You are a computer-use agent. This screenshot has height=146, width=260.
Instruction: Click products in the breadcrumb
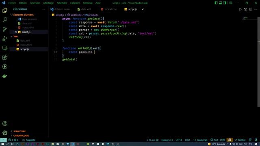point(93,15)
